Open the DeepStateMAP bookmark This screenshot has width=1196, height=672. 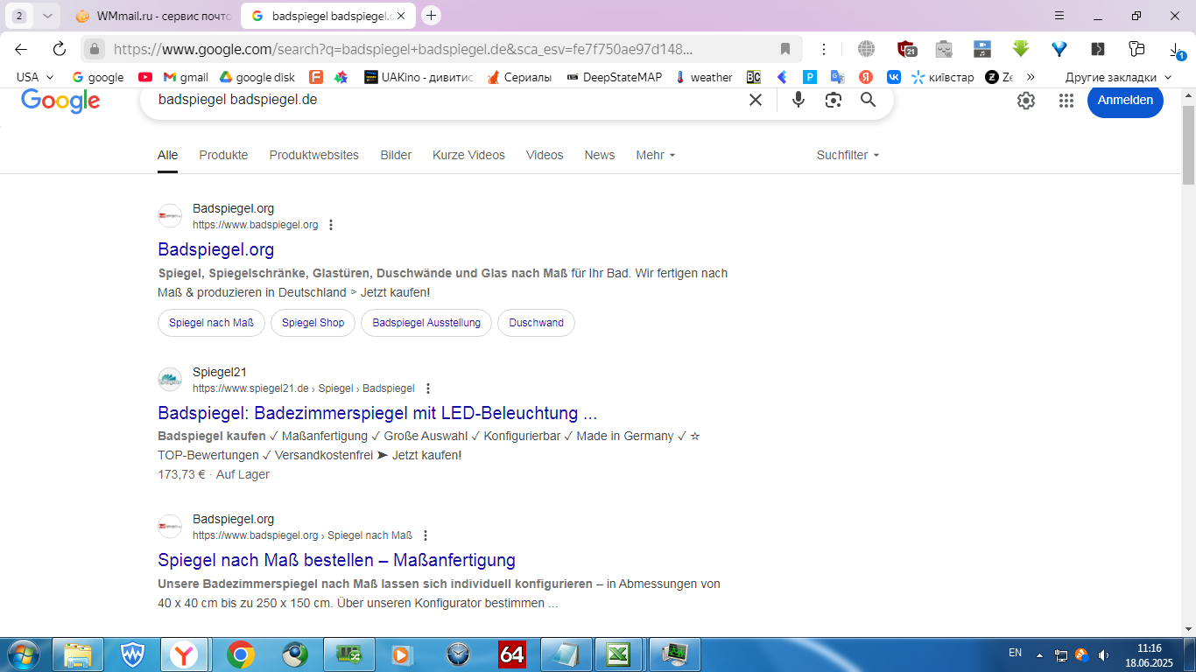614,77
